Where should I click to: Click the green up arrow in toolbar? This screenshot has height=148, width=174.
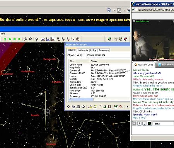click(x=5, y=39)
